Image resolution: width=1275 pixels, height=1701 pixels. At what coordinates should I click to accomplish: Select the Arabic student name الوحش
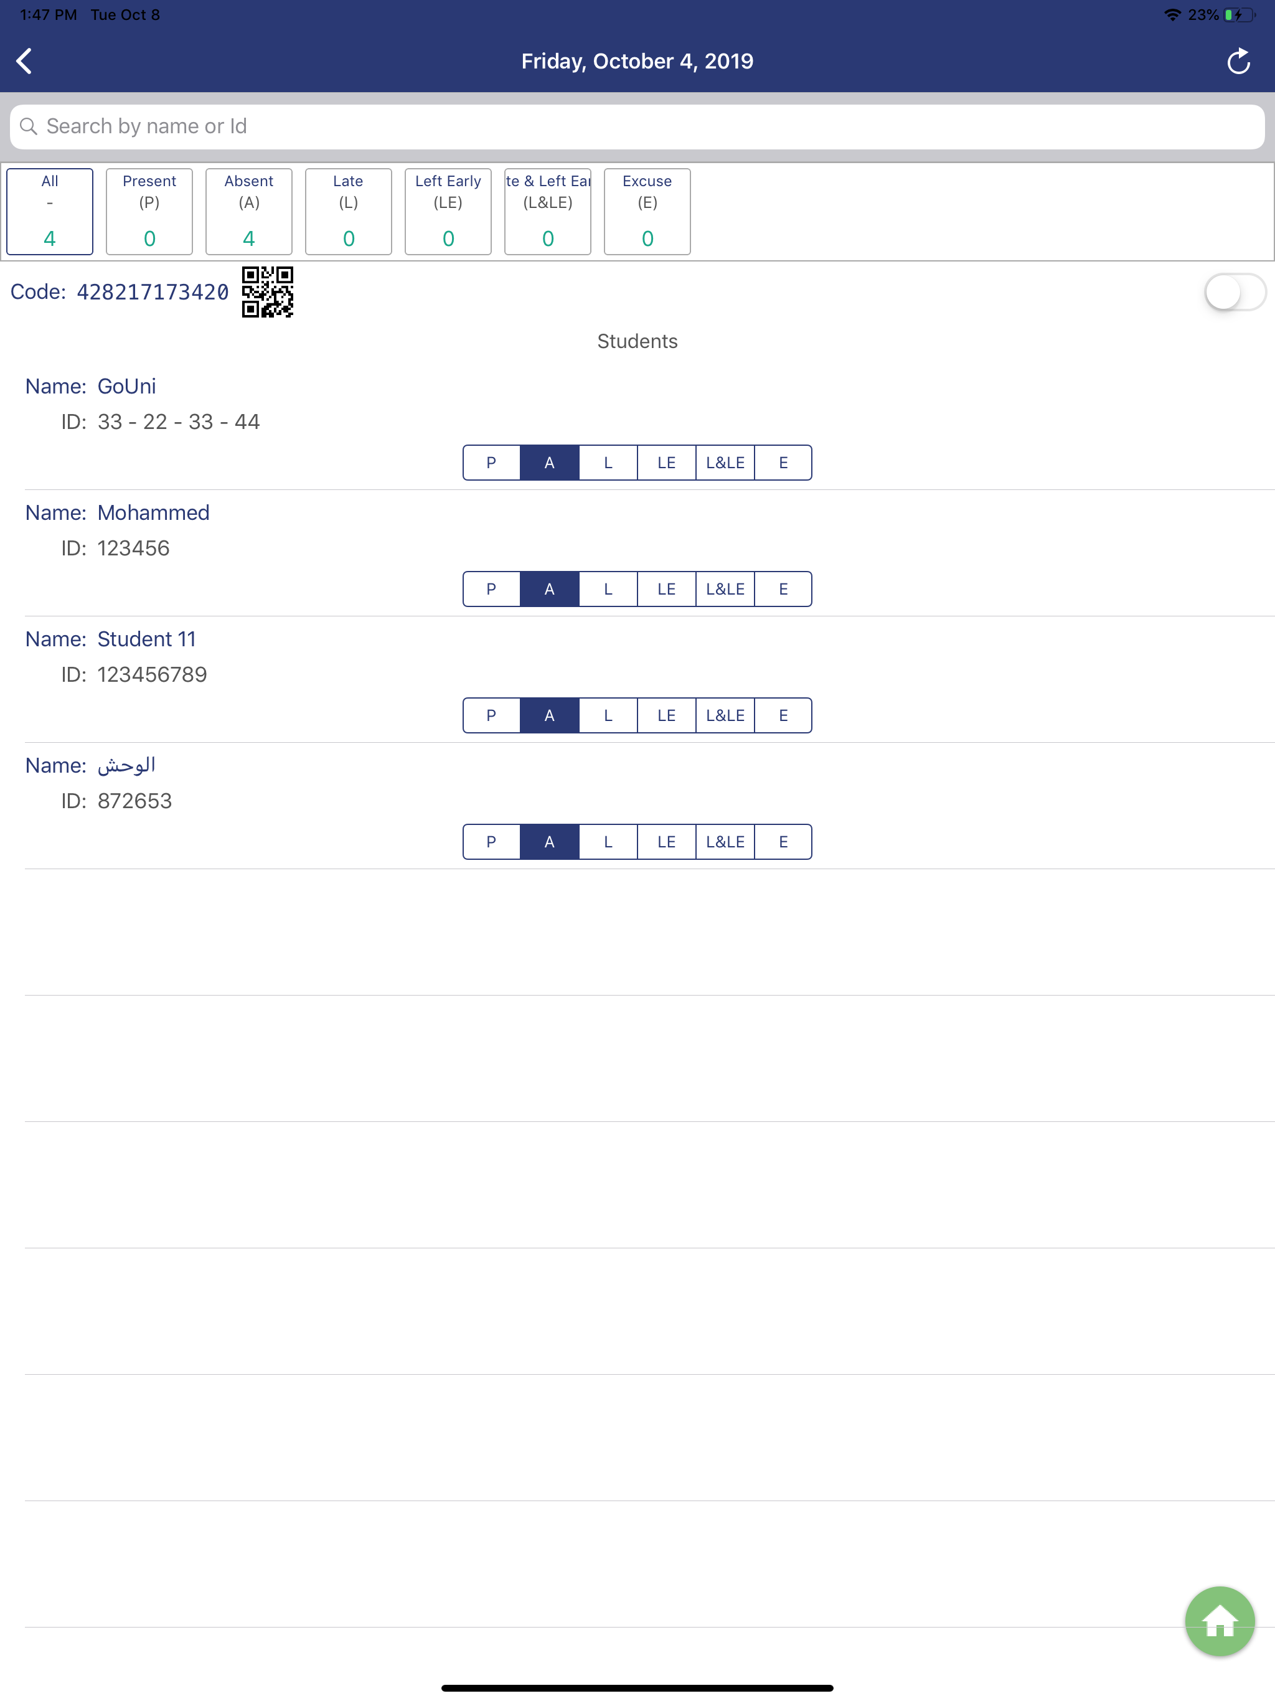pyautogui.click(x=127, y=765)
